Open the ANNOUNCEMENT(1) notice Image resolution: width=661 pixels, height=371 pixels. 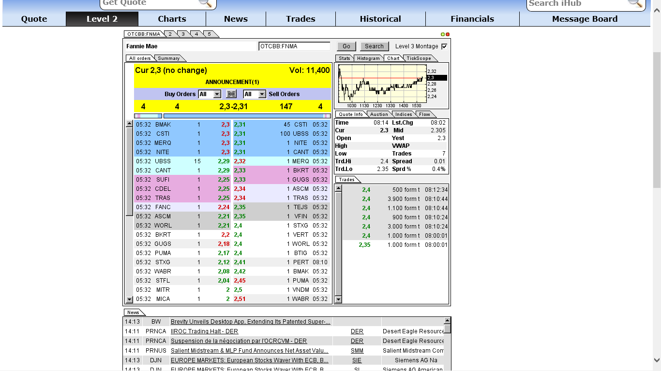coord(232,82)
